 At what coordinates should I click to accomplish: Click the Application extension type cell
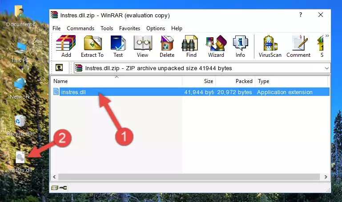point(285,92)
